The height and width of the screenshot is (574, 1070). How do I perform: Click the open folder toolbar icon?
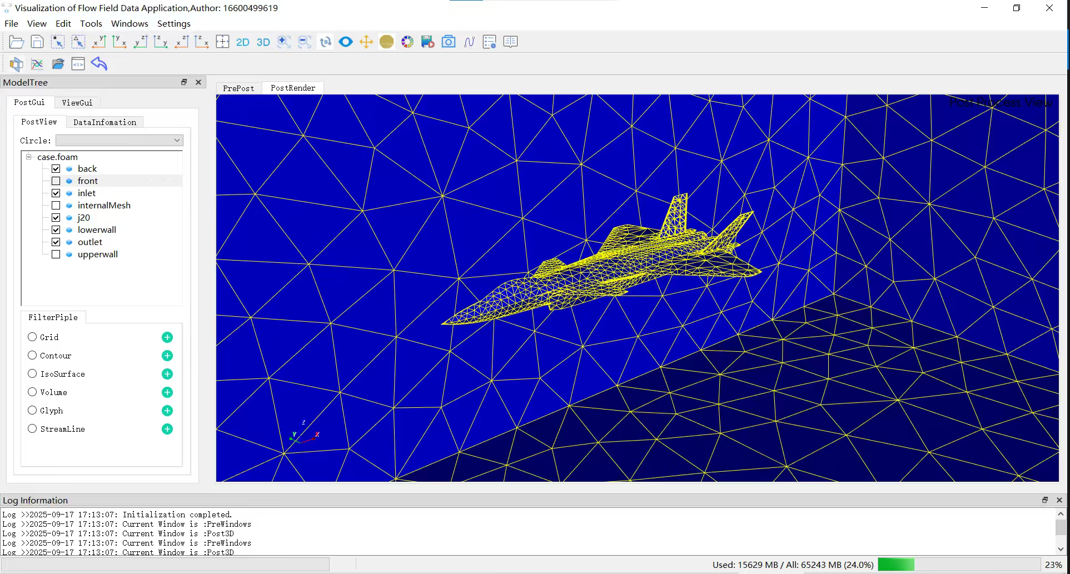[x=17, y=42]
